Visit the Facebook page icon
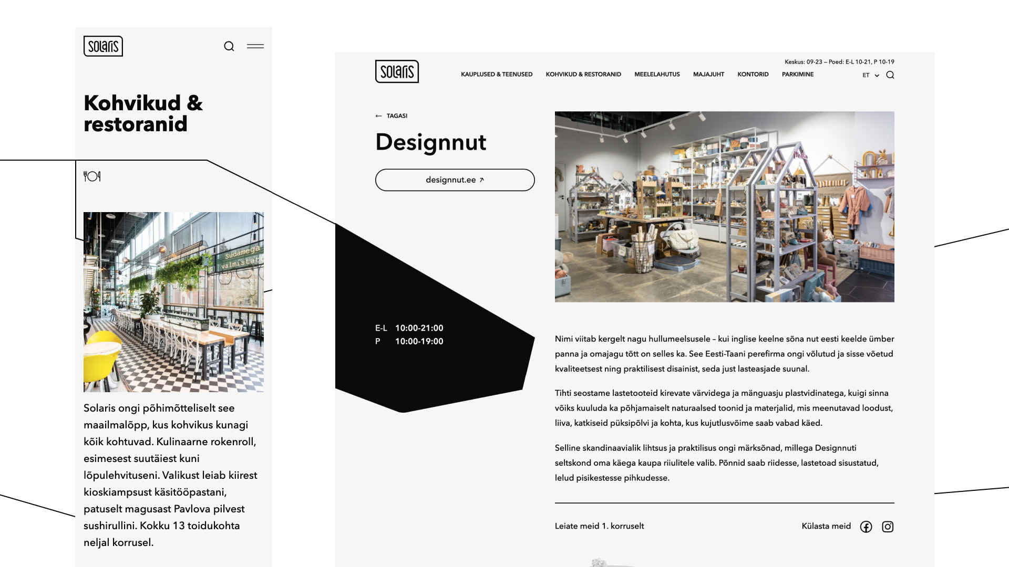Screen dimensions: 1009x567 [x=866, y=527]
